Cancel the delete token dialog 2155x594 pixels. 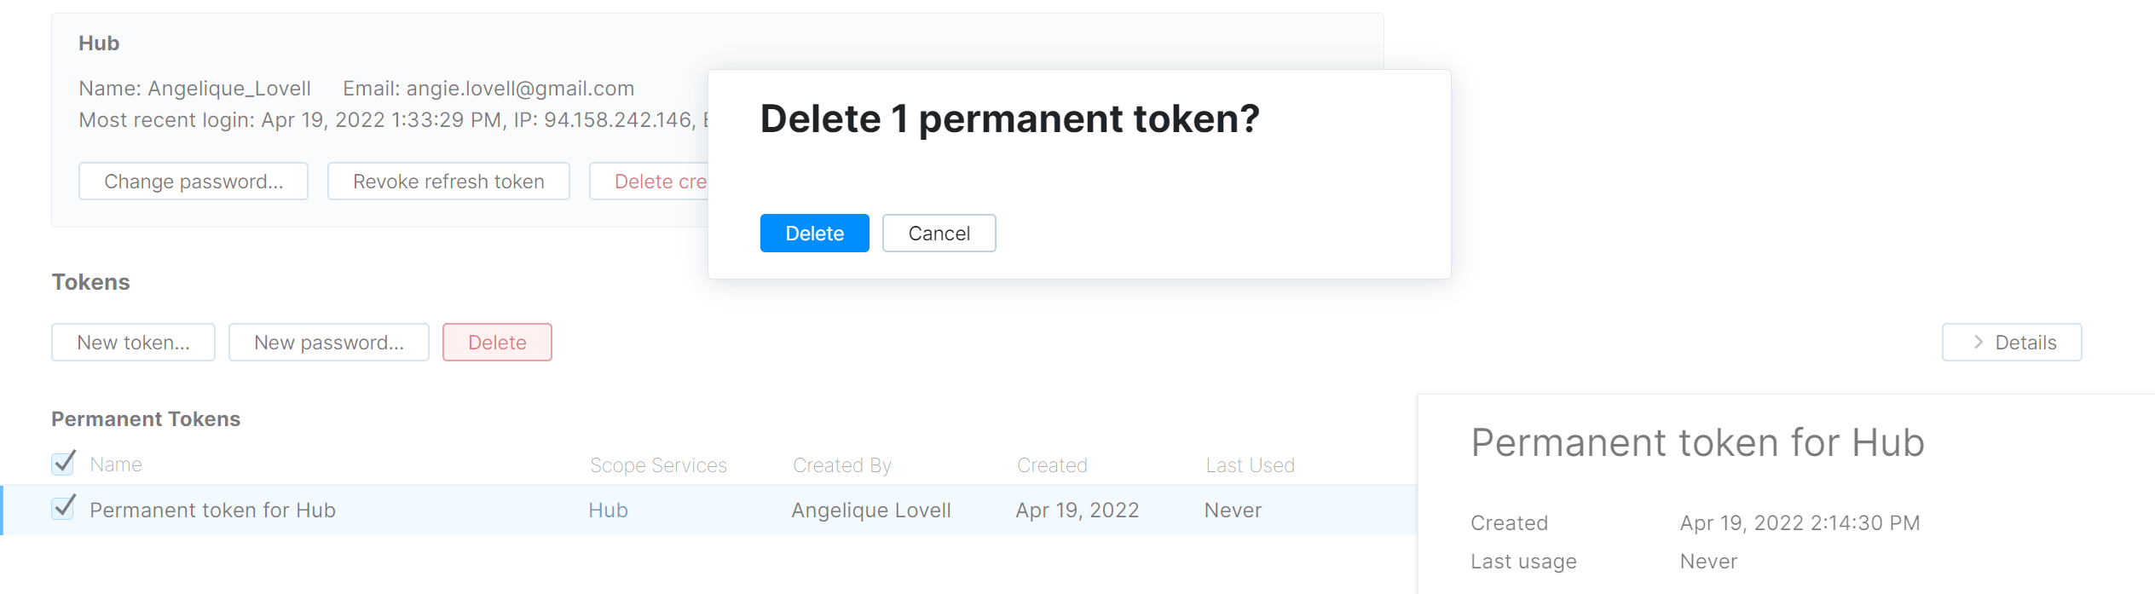tap(939, 234)
